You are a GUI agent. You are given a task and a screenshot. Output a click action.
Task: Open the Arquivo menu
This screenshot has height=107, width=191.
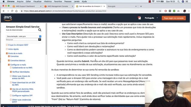click(20, 1)
